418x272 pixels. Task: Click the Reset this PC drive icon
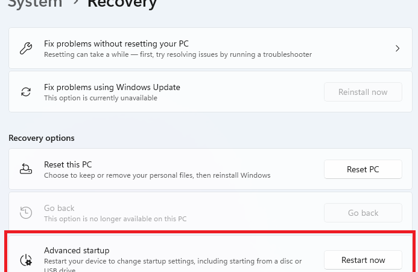[x=26, y=169]
